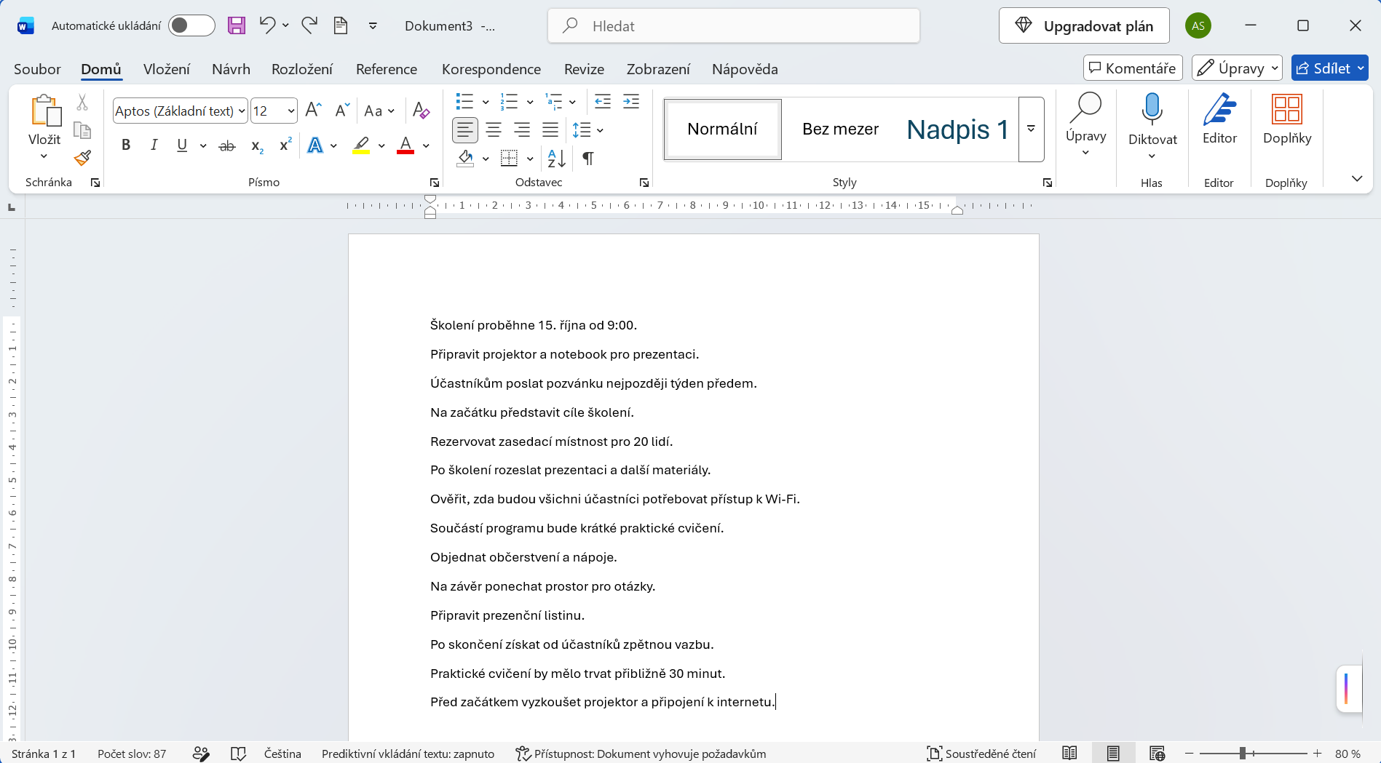Click the Copy icon in Schránka
This screenshot has width=1381, height=763.
pyautogui.click(x=82, y=130)
